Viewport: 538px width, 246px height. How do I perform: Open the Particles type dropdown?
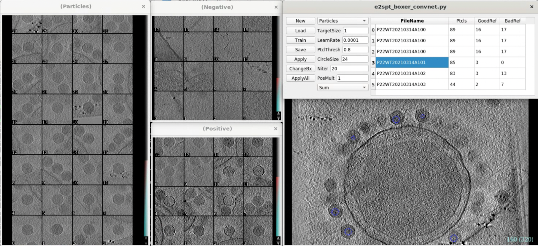pyautogui.click(x=342, y=21)
